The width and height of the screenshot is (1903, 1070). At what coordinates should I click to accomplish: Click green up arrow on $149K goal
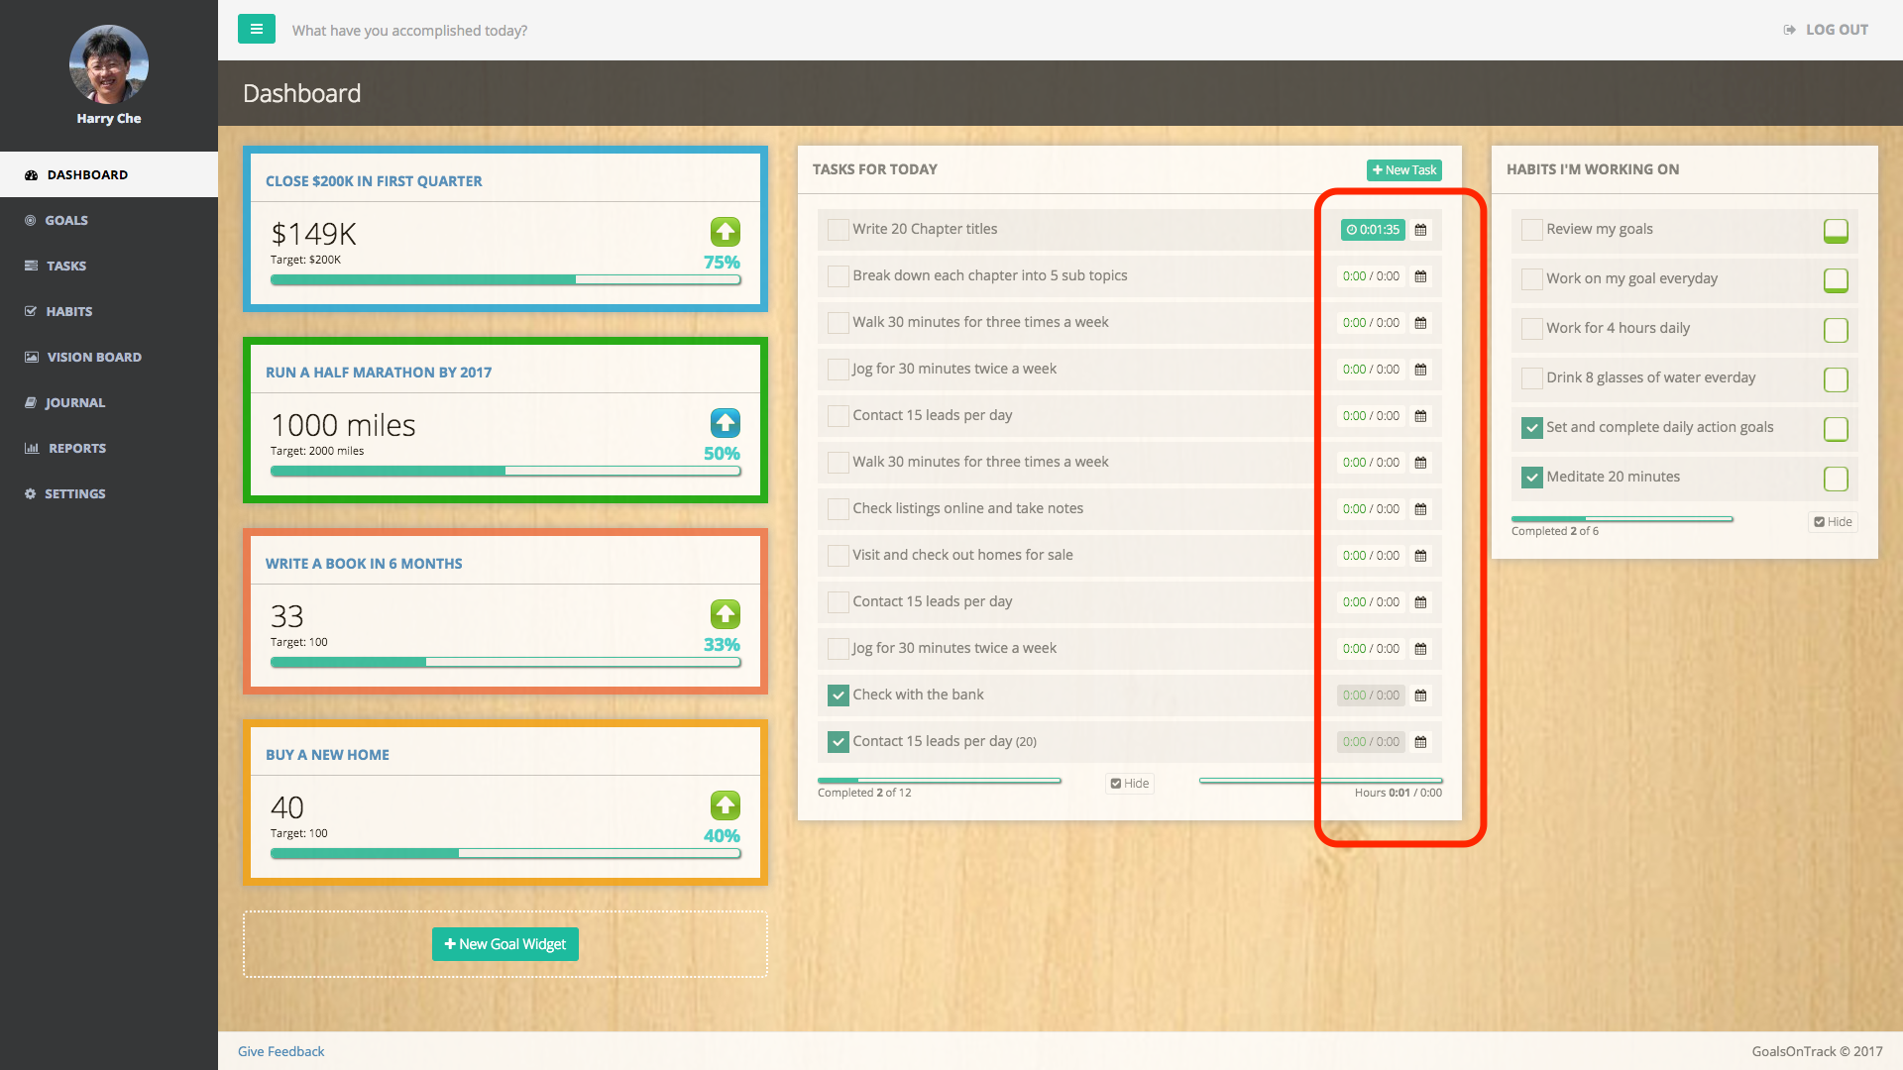click(x=725, y=232)
